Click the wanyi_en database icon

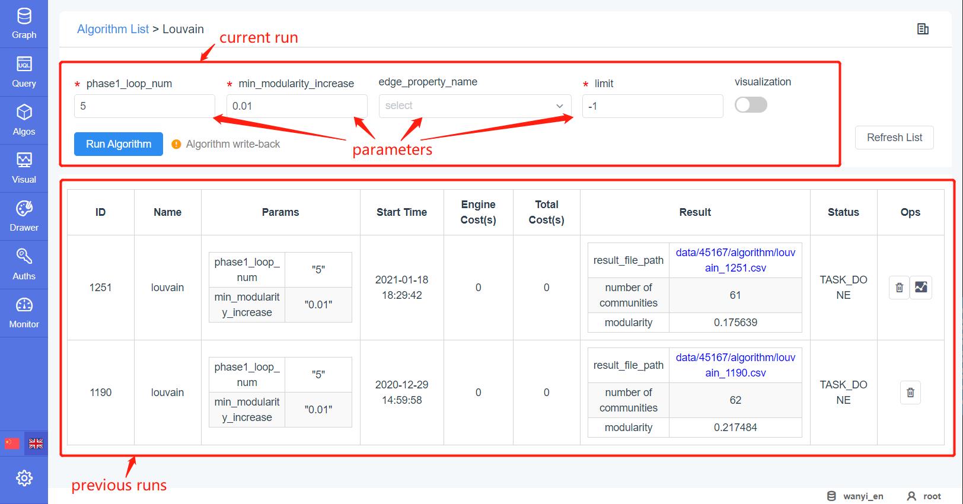tap(831, 496)
